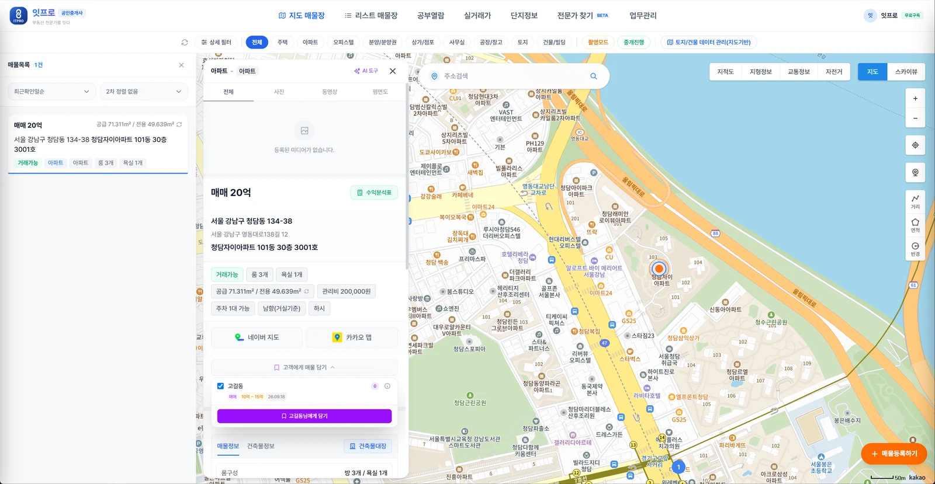
Task: Open the AI 도구 menu
Action: pos(366,71)
